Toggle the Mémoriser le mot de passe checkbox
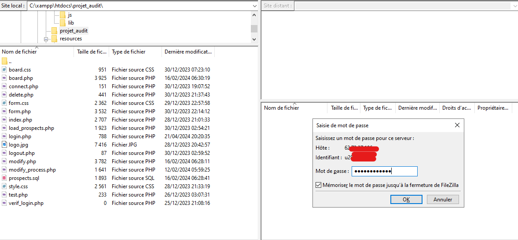The height and width of the screenshot is (240, 518). click(x=319, y=185)
